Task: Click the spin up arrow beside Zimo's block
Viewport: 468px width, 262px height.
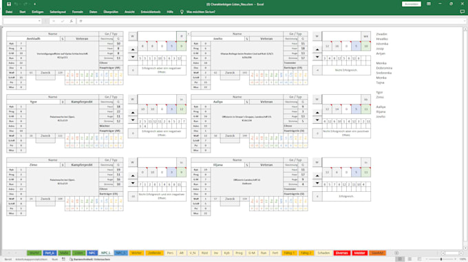Action: (x=133, y=175)
